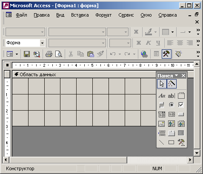Viewport: 203px width, 174px height.
Task: Toggle Underline (Ч) formatting
Action: coord(158,43)
